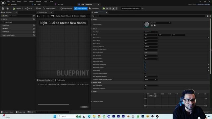The height and width of the screenshot is (119, 212).
Task: Navigate back in the Event Graph
Action: [43, 16]
